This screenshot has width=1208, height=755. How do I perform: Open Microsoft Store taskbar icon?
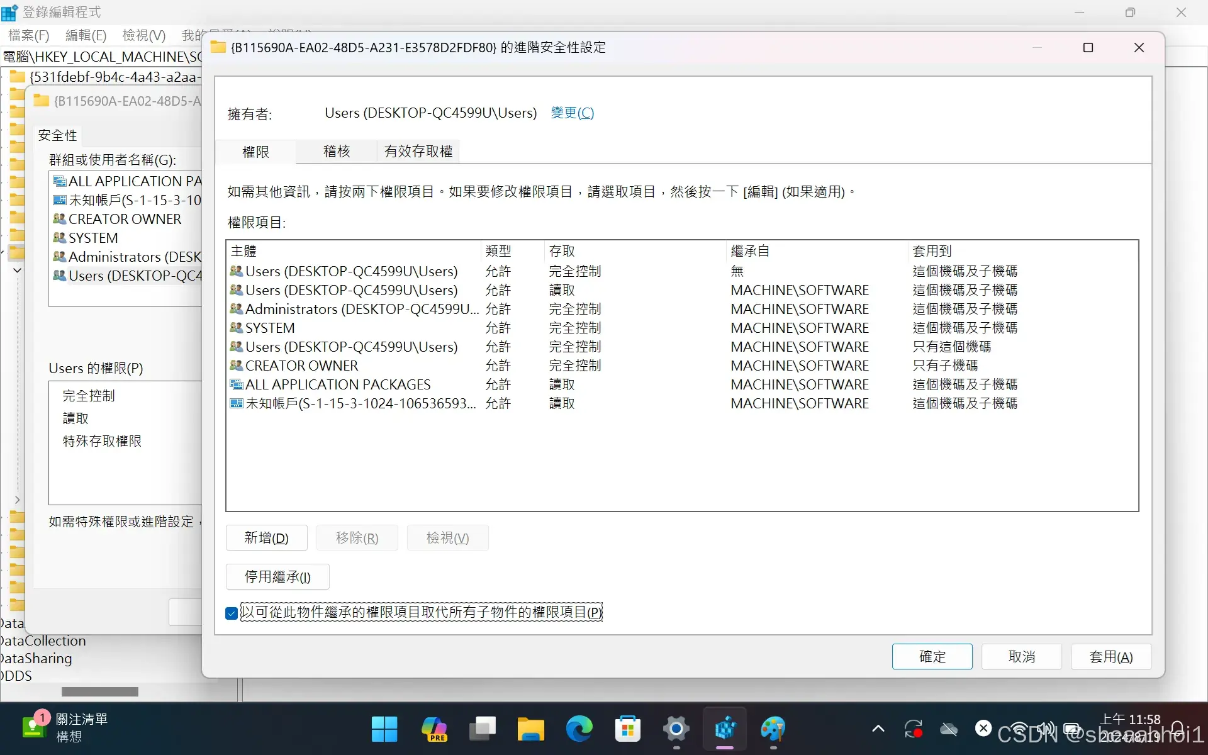point(627,729)
